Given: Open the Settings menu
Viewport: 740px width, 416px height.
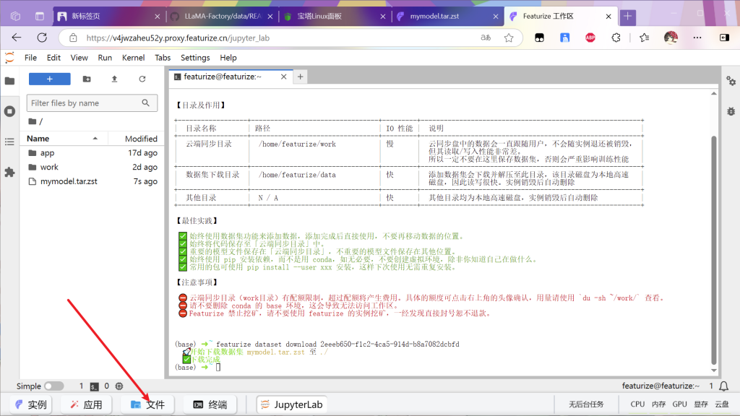Looking at the screenshot, I should coord(195,58).
